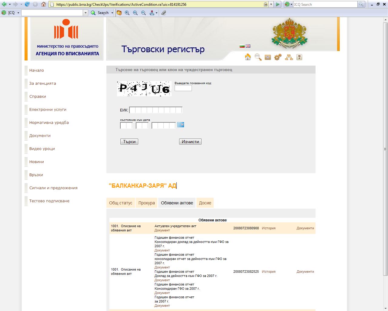Click the second magnifier zoom icon
Screen dimensions: 388x311
pos(135,13)
